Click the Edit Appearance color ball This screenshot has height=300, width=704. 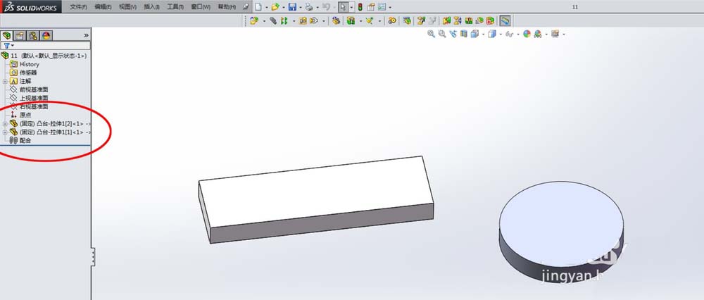[x=527, y=34]
